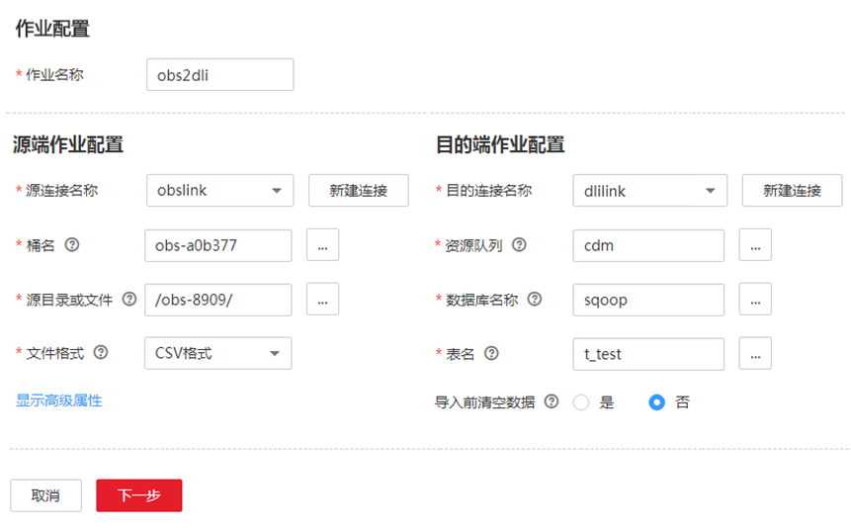
Task: Select 是 for 导入前清空数据
Action: pyautogui.click(x=581, y=402)
